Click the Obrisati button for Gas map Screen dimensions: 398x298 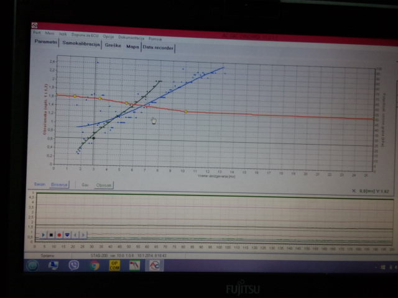click(x=104, y=186)
